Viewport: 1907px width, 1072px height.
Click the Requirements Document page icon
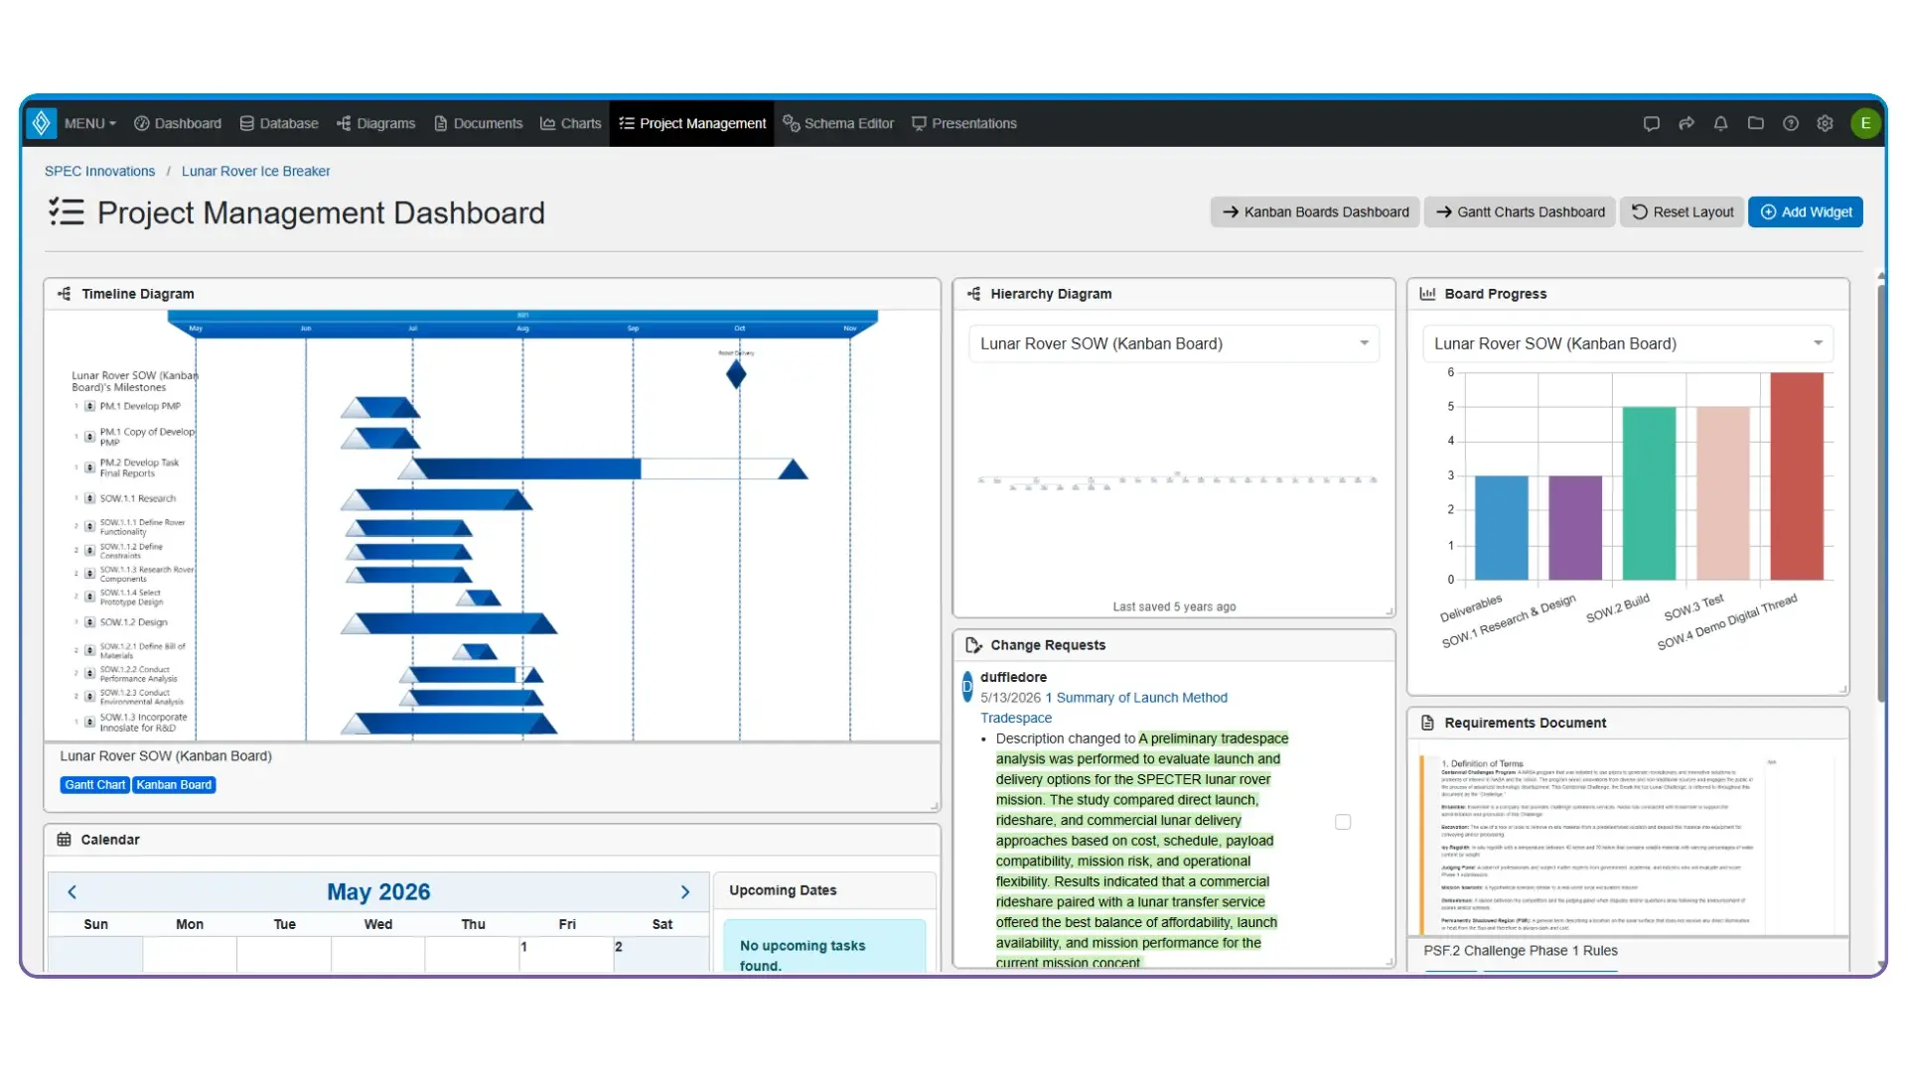1427,723
